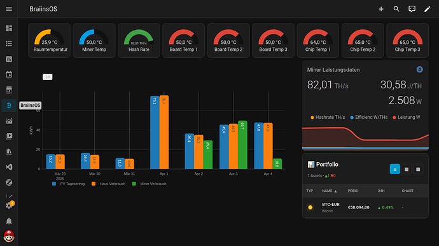The height and width of the screenshot is (246, 439).
Task: Open the bookshelf library icon in sidebar
Action: (9, 151)
